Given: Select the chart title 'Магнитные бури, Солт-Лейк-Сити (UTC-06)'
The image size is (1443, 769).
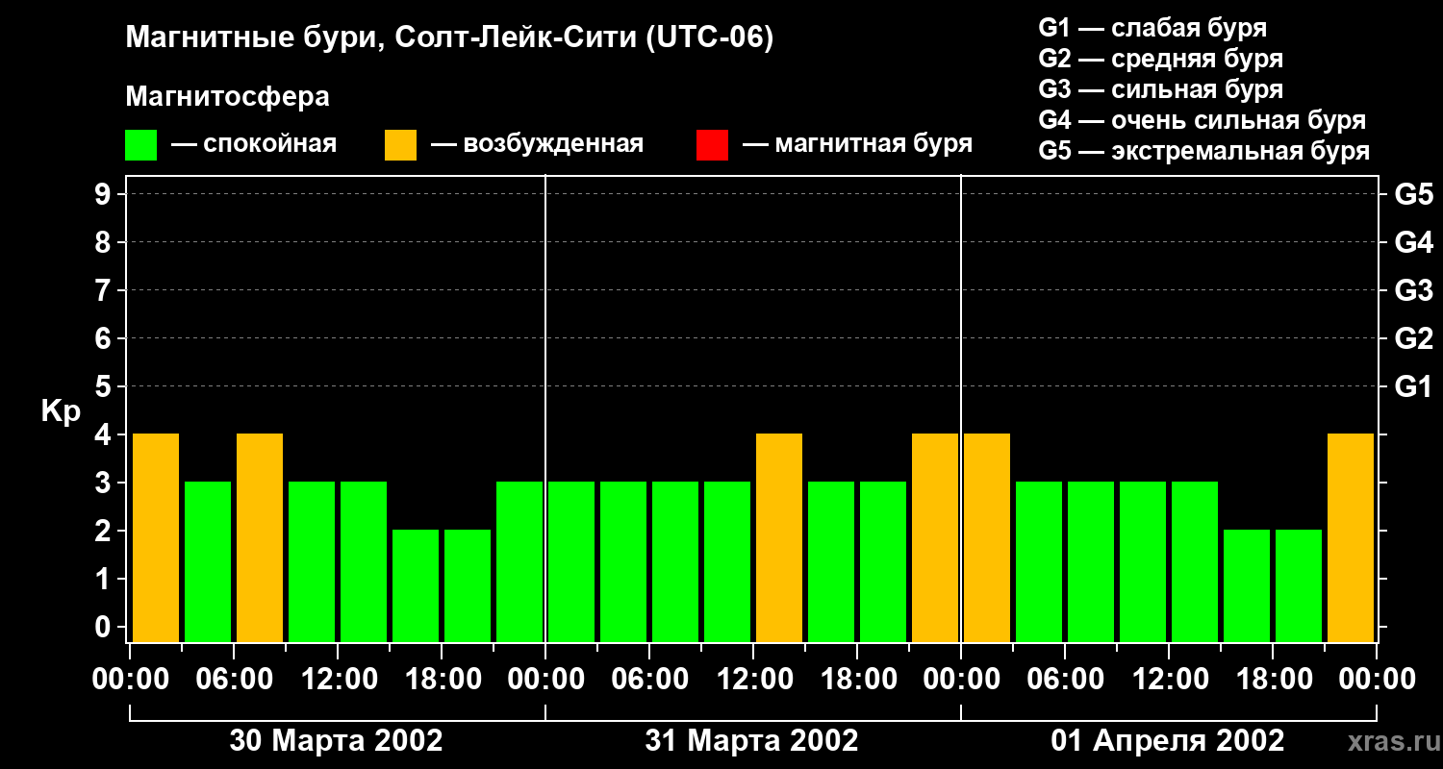Looking at the screenshot, I should 449,38.
